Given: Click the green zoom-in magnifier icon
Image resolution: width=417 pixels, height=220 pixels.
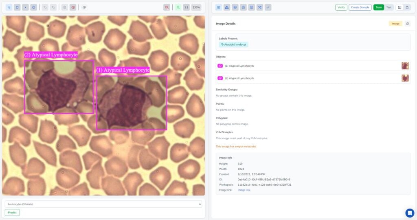Looking at the screenshot, I should coord(178,7).
